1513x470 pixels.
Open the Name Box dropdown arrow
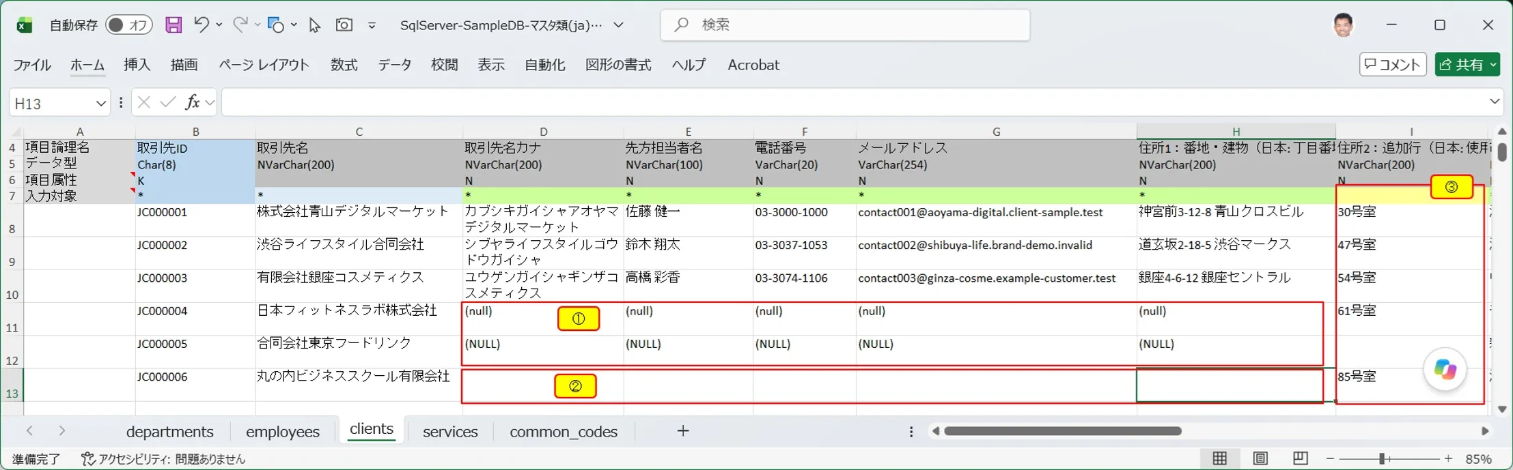[101, 103]
